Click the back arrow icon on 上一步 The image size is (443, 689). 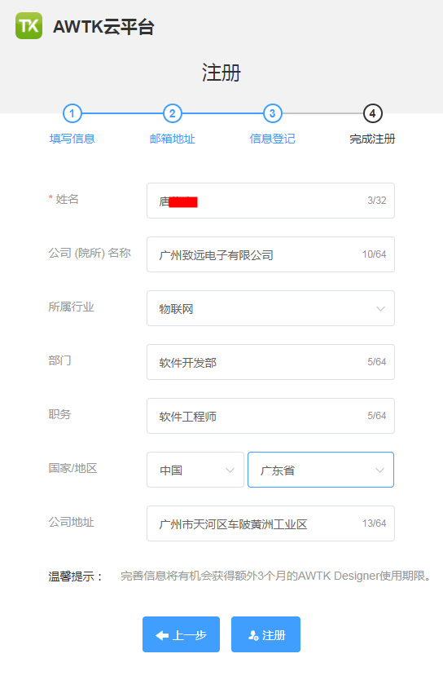click(x=162, y=635)
